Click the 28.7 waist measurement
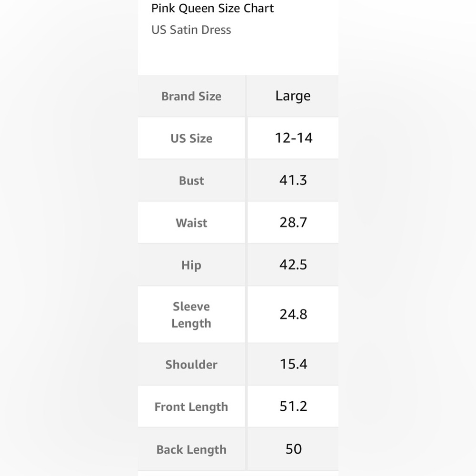476x476 pixels. point(293,222)
